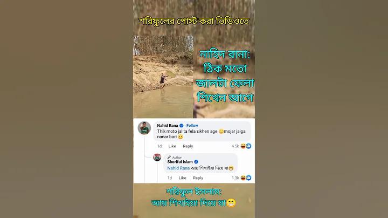388x218 pixels.
Task: Like Shoriful Islam's reply
Action: [x=182, y=178]
